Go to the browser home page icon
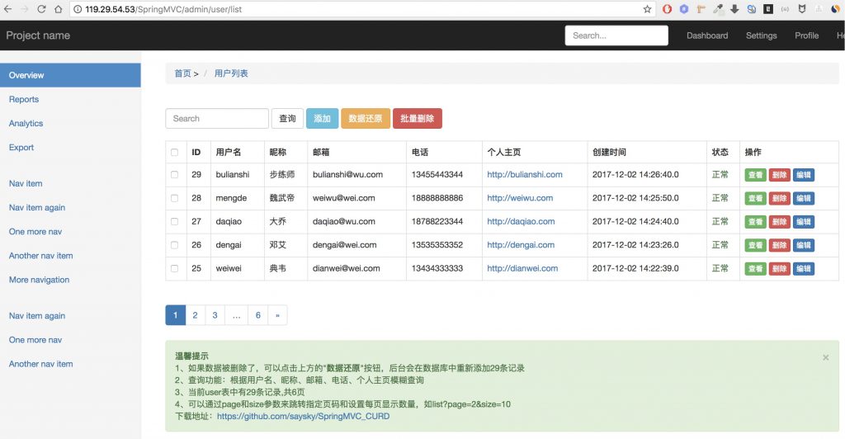Screen dimensions: 845x439 (58, 9)
